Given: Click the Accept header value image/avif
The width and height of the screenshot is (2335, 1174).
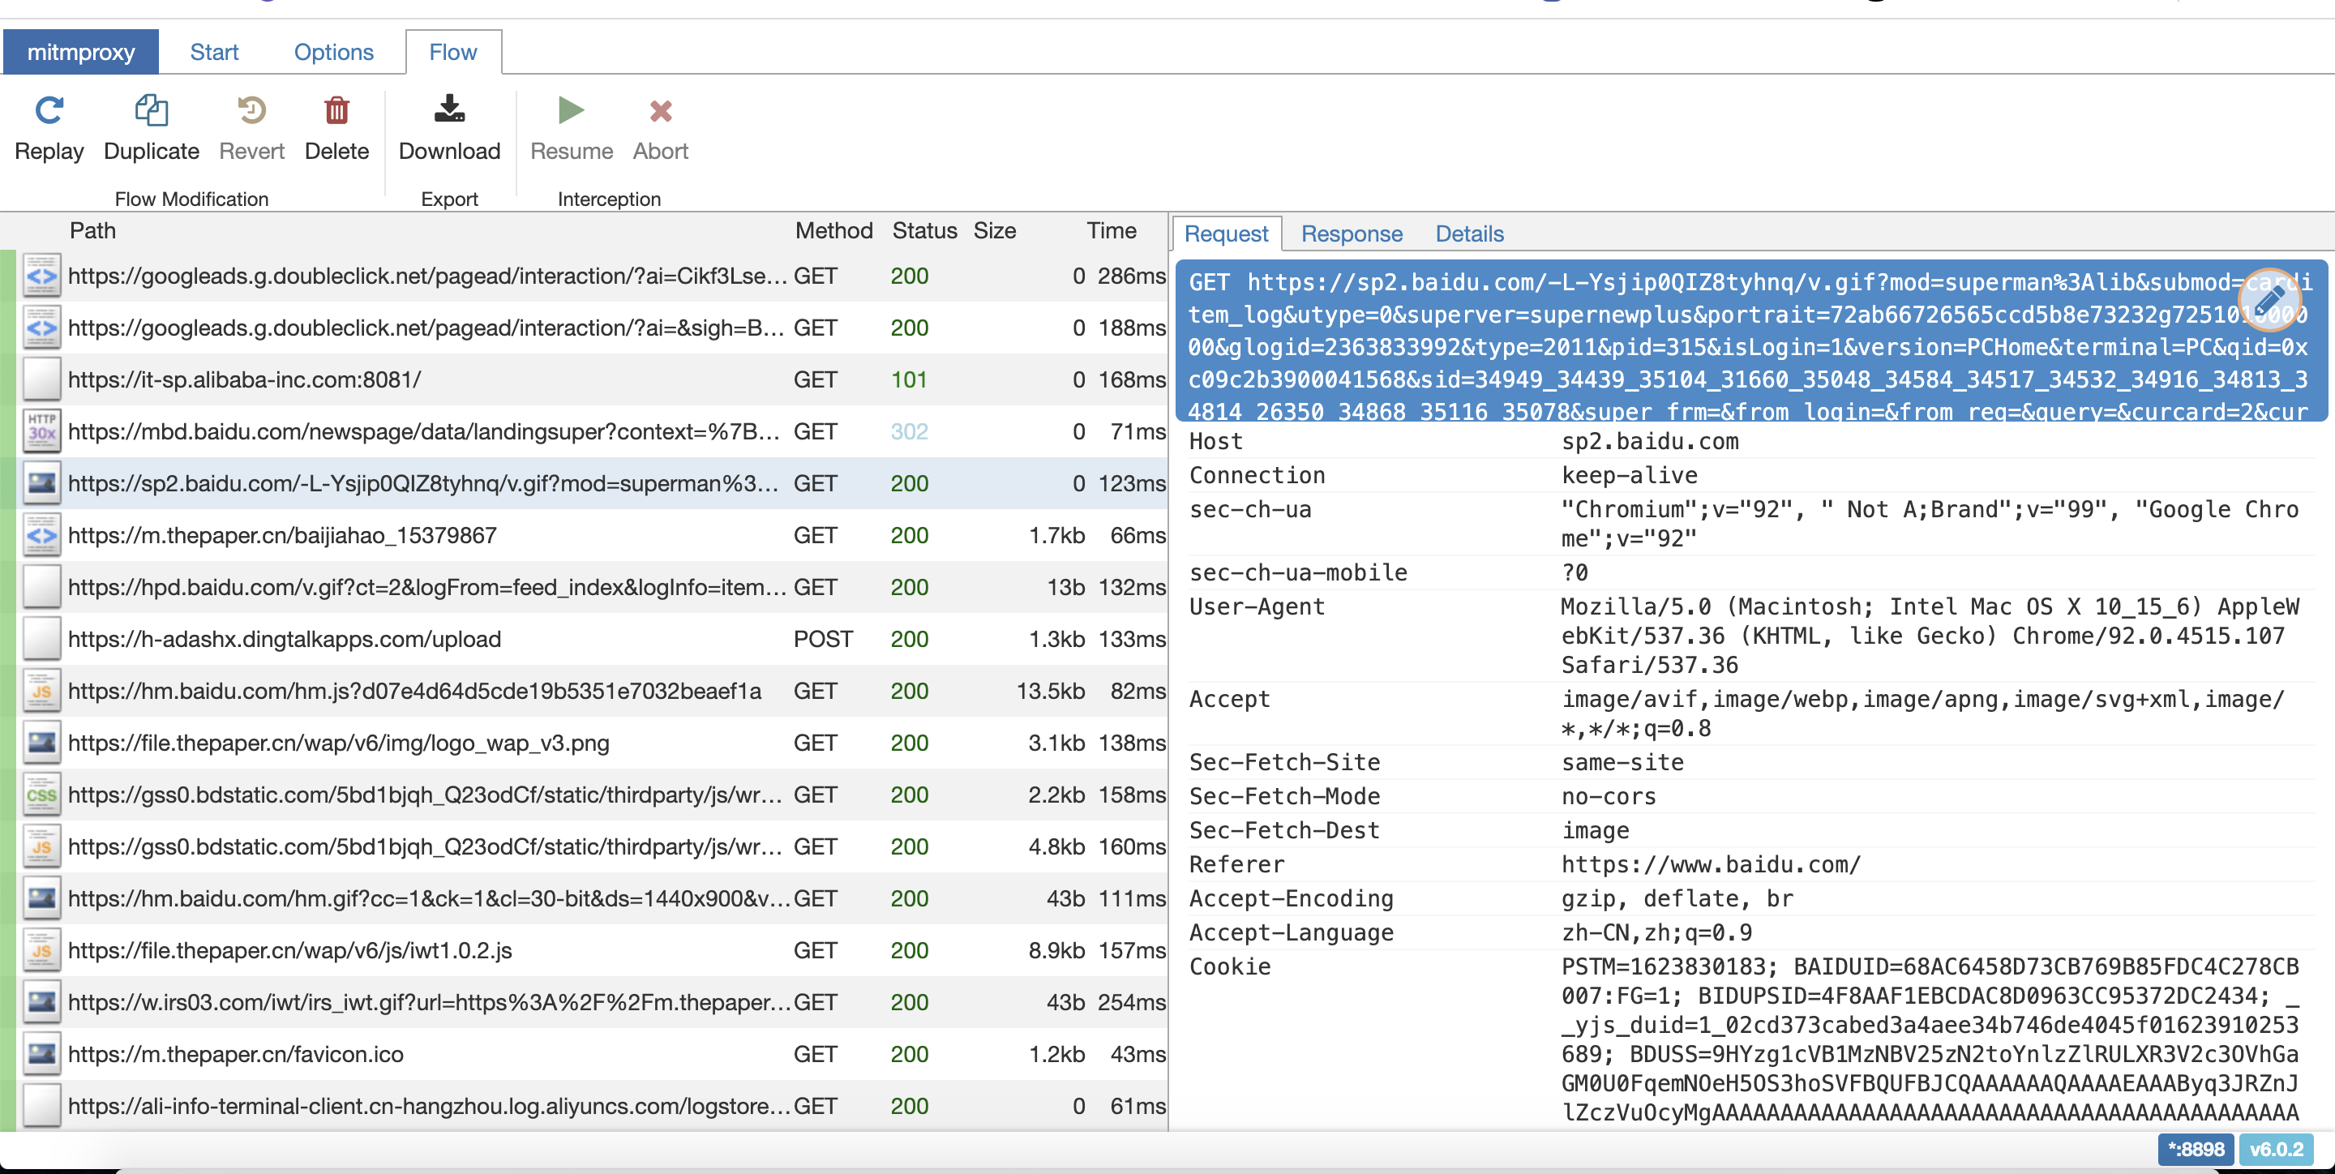Looking at the screenshot, I should tap(1922, 713).
